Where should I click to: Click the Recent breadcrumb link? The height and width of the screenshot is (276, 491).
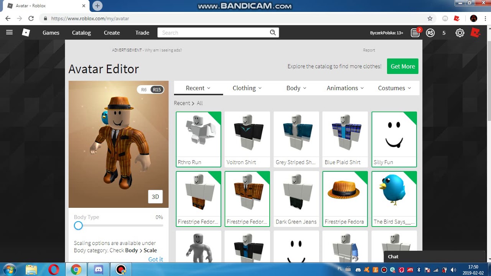(x=182, y=103)
